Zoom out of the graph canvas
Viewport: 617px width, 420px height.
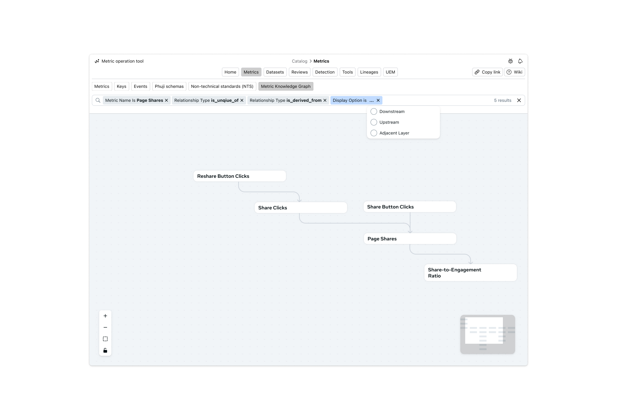pos(105,327)
